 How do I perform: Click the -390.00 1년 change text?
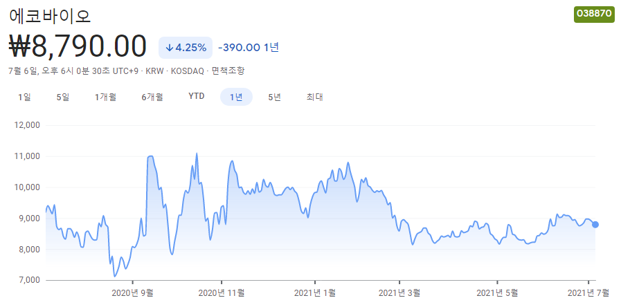click(249, 48)
